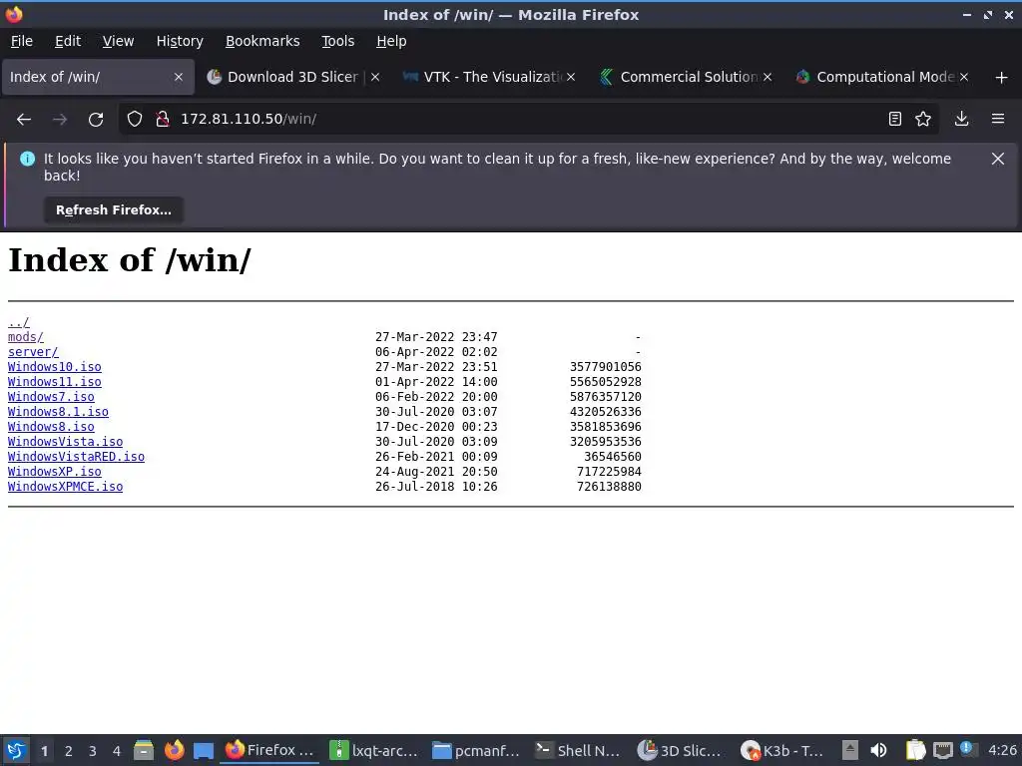Download Windows7.iso
Viewport: 1022px width, 766px height.
(x=51, y=397)
